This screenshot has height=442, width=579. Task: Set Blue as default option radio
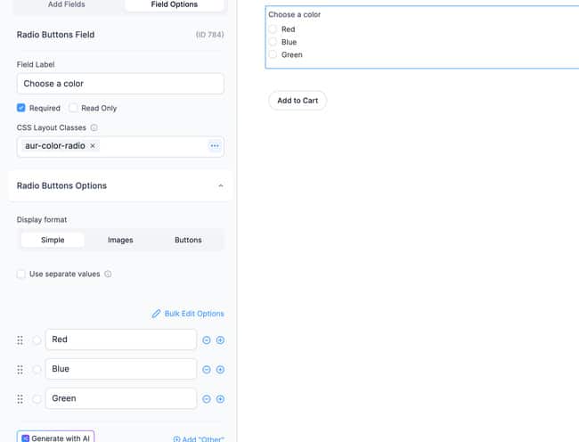[37, 370]
